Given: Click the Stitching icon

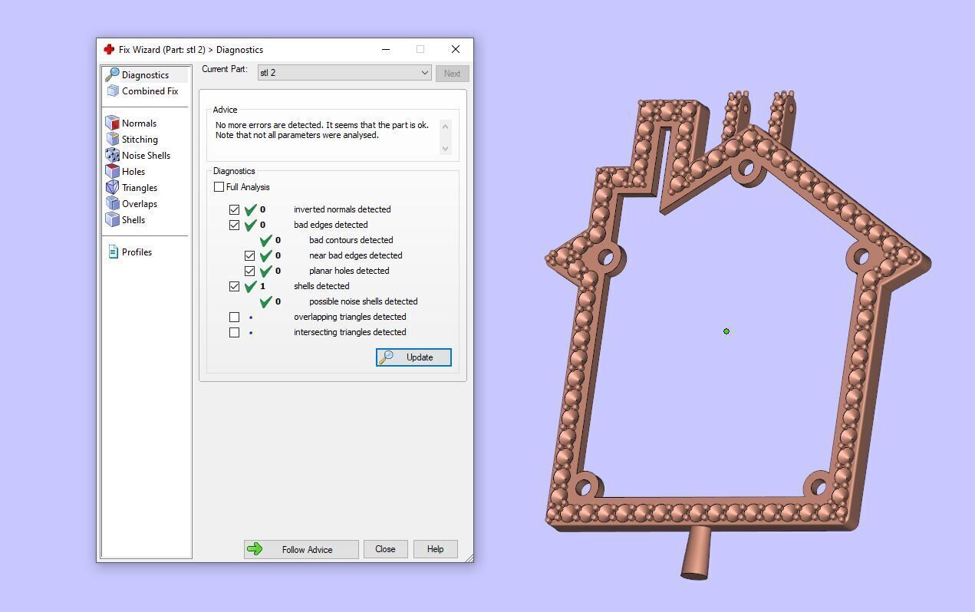Looking at the screenshot, I should coord(112,139).
